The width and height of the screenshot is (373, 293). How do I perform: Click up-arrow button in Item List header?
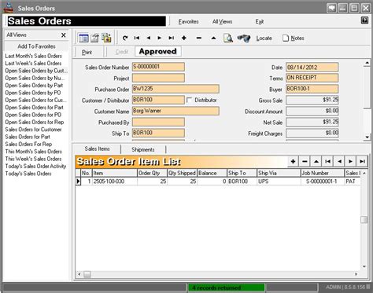click(x=316, y=161)
